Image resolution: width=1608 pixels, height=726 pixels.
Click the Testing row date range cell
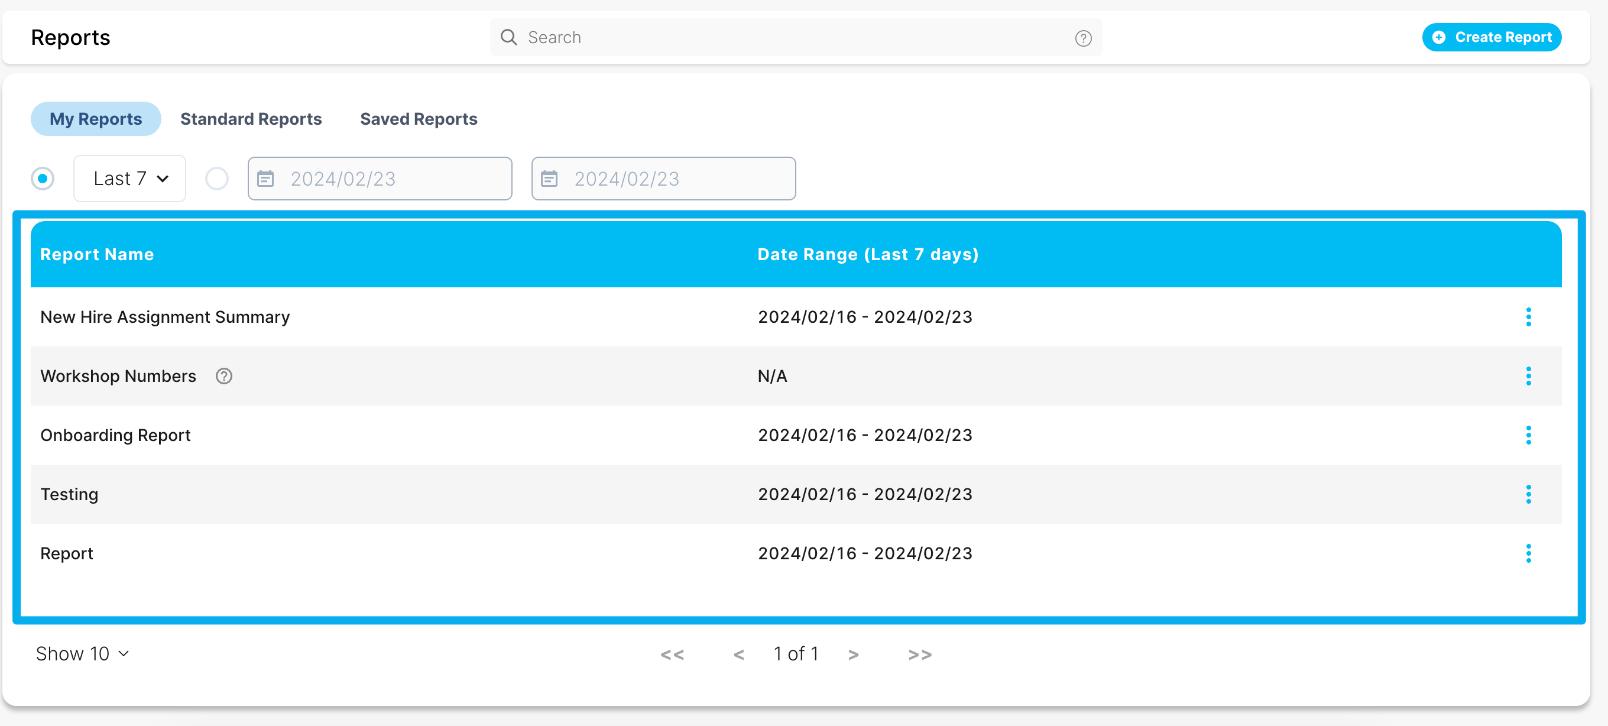(x=865, y=494)
